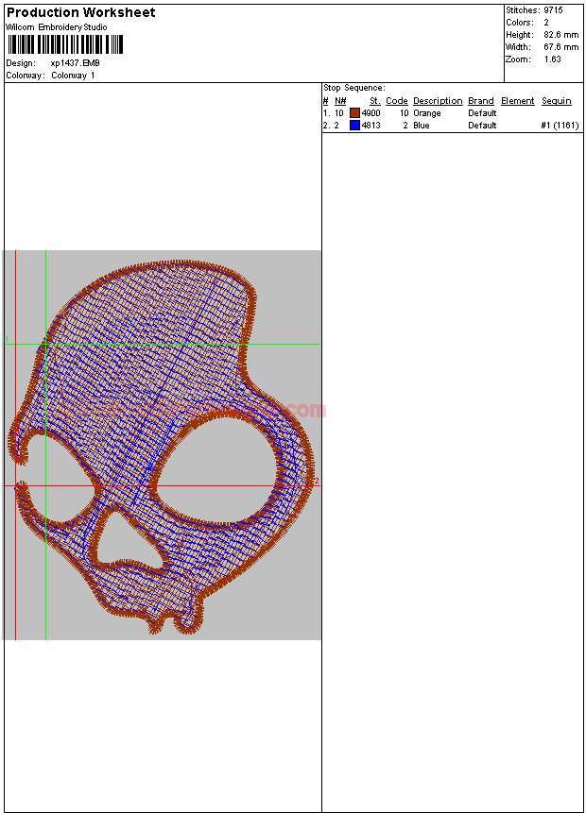Click the N# column header

coord(340,101)
